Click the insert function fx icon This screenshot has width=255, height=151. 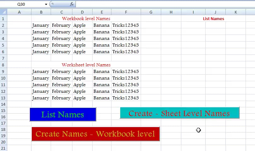point(72,4)
